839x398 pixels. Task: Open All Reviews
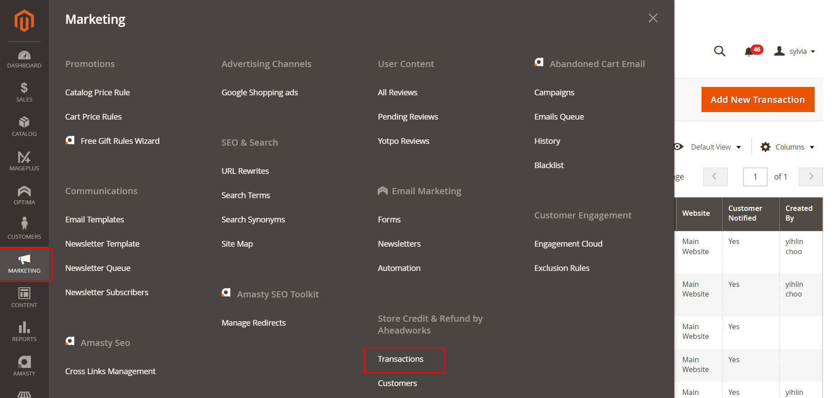397,93
